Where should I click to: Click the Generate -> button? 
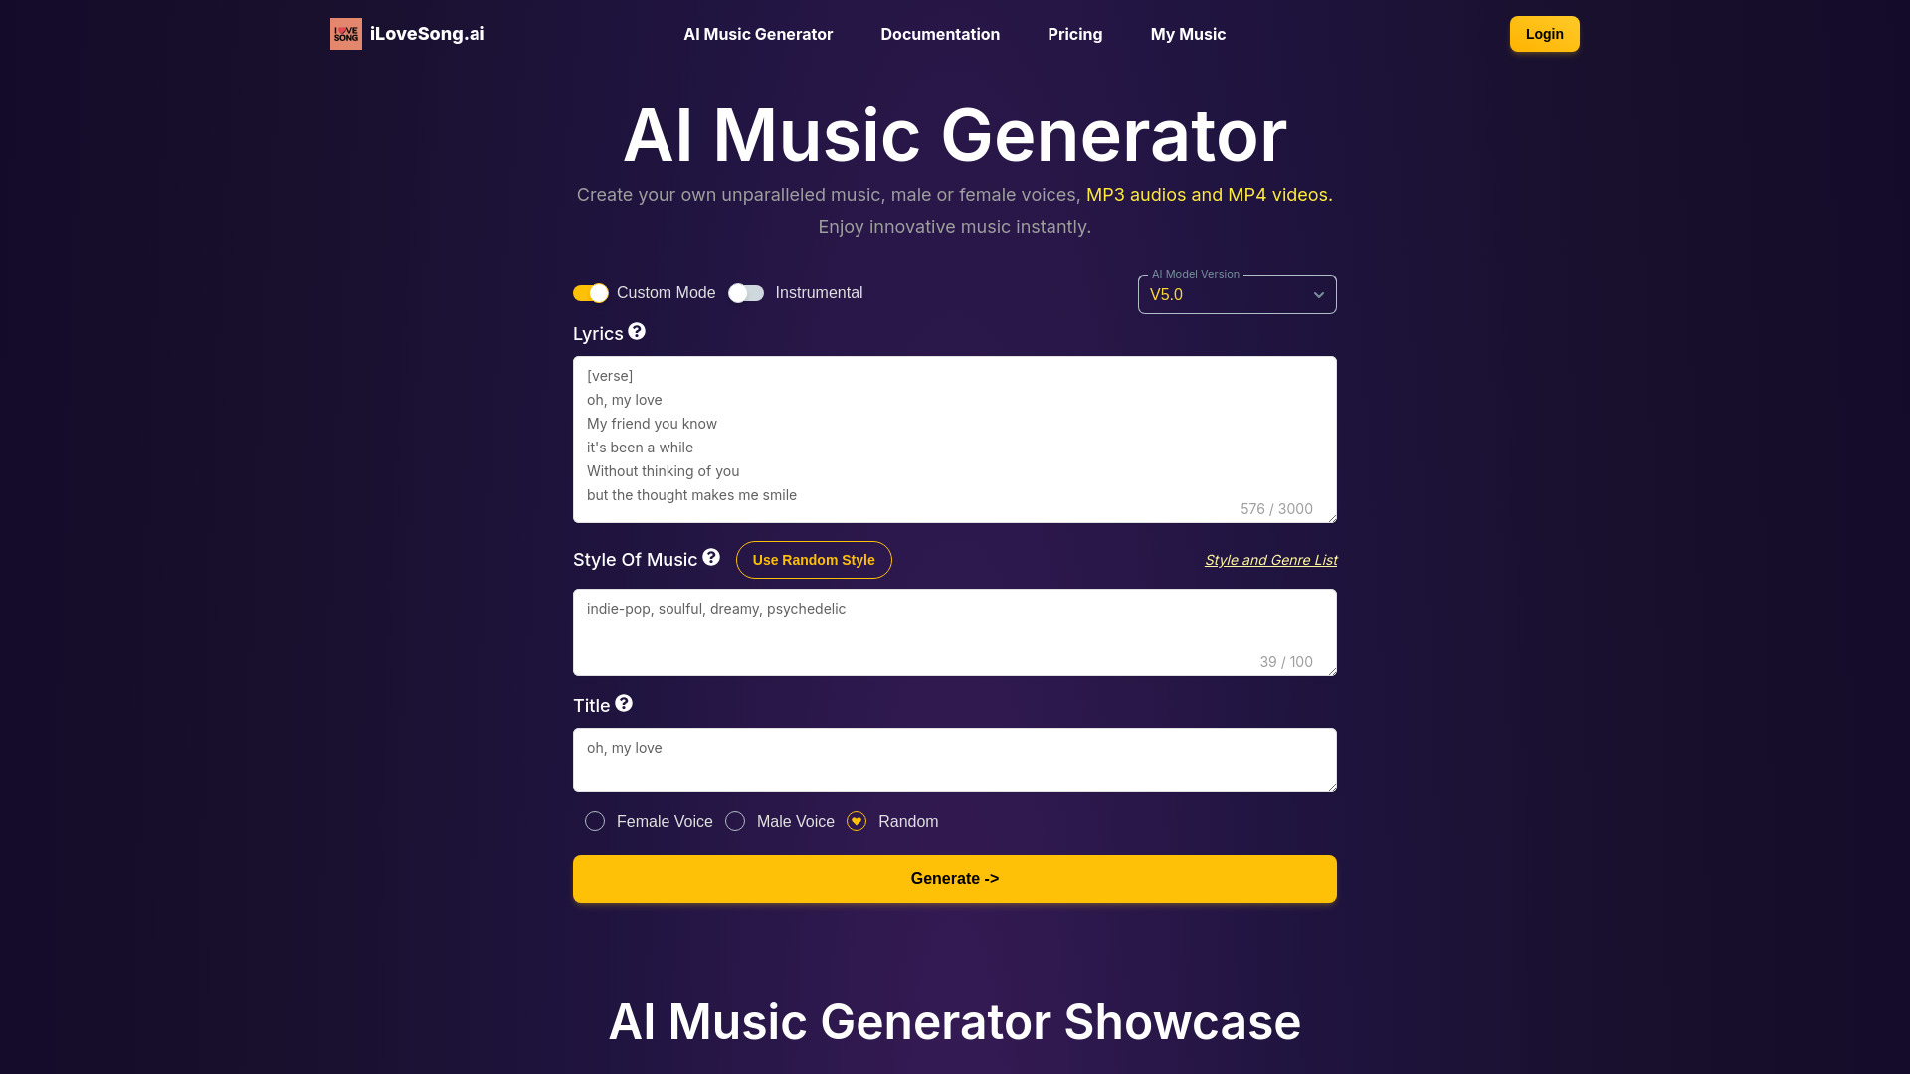[x=955, y=879]
